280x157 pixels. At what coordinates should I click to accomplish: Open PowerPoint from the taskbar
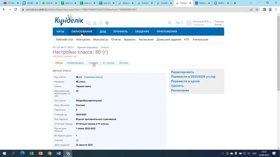pos(41,153)
